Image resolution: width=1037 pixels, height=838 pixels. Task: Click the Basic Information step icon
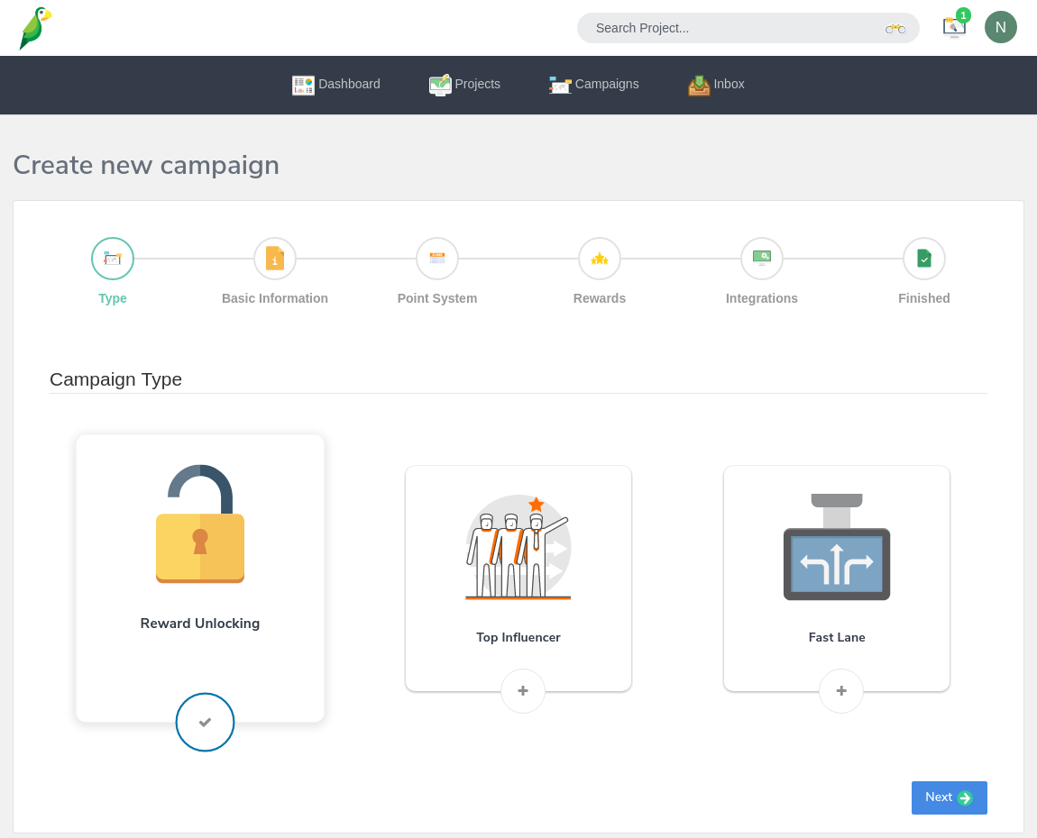(275, 259)
